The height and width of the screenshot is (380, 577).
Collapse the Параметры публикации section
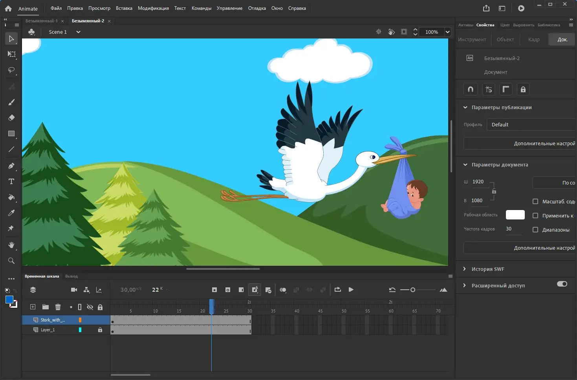(x=465, y=107)
